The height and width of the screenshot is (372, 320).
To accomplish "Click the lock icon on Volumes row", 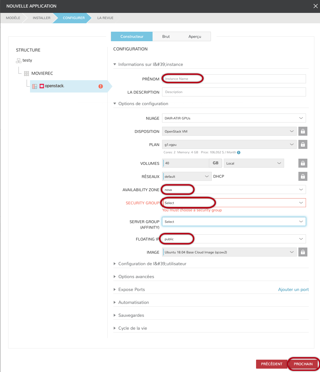I will point(303,163).
